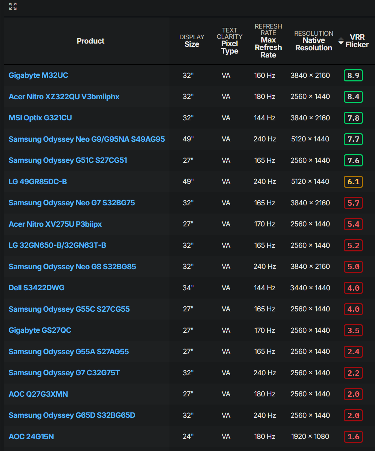Click the 2.2 score badge
The width and height of the screenshot is (375, 451).
click(x=353, y=373)
